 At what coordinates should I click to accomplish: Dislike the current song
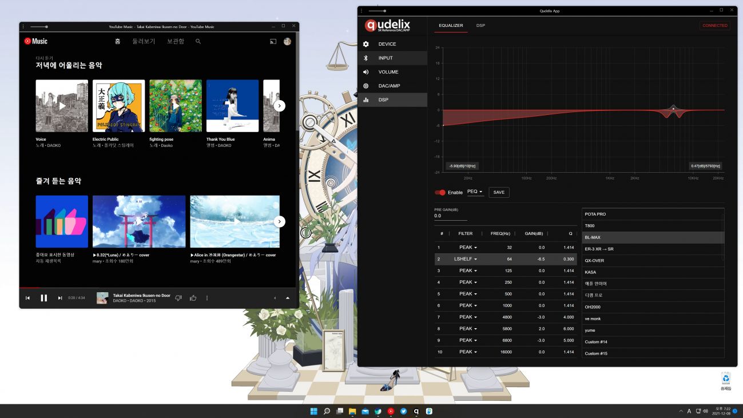[x=178, y=298]
